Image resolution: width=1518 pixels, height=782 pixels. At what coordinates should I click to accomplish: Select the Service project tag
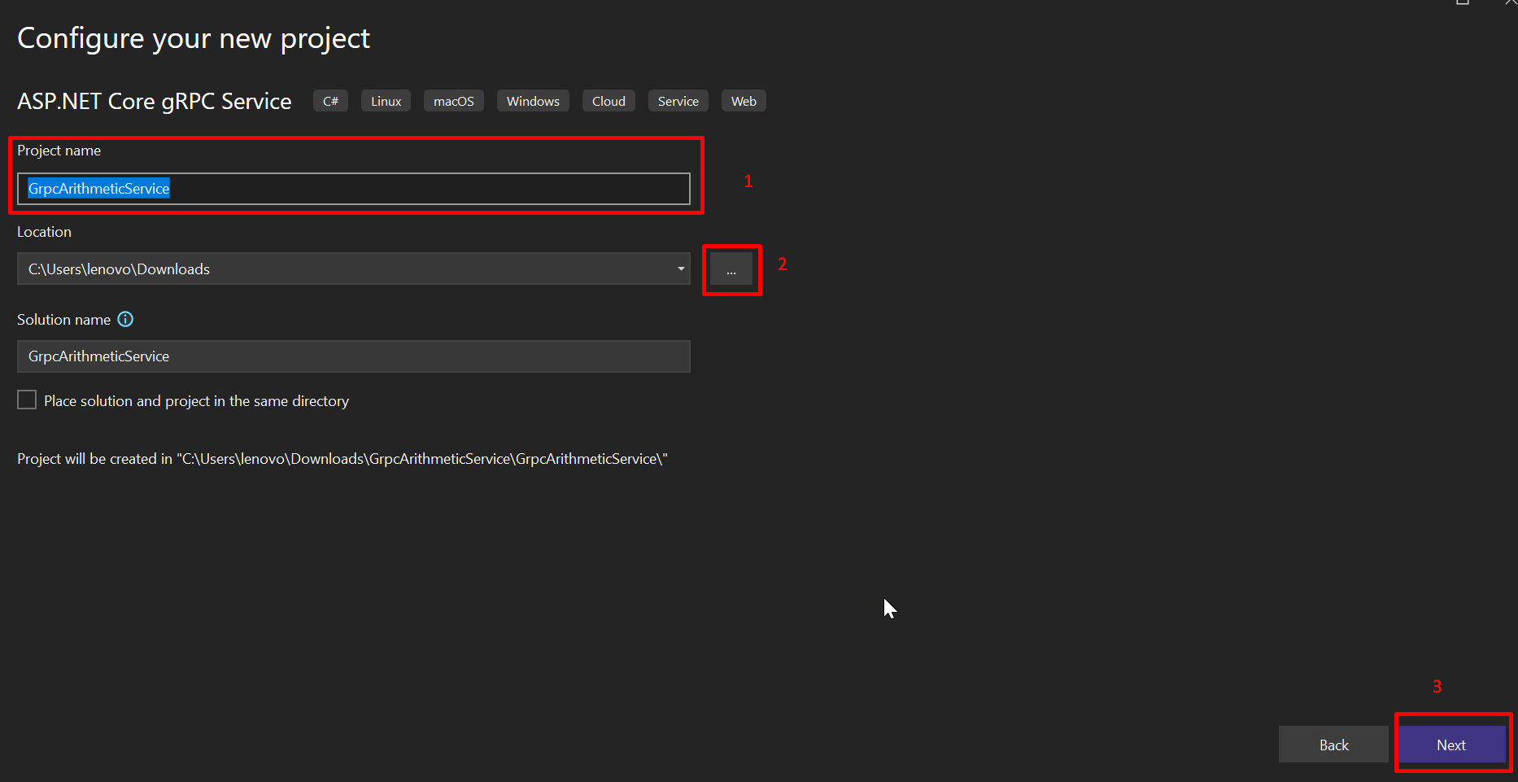(x=678, y=100)
